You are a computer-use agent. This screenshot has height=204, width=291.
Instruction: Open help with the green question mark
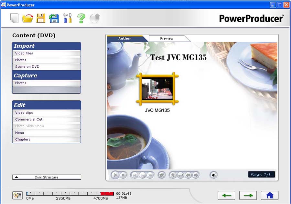tap(81, 18)
